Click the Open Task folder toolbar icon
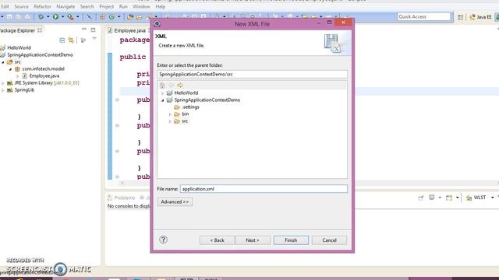This screenshot has height=280, width=499. (x=140, y=17)
